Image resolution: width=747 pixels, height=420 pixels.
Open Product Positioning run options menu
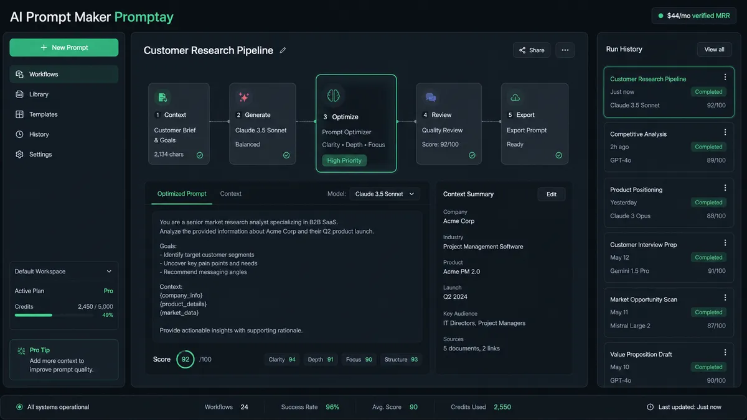(725, 188)
